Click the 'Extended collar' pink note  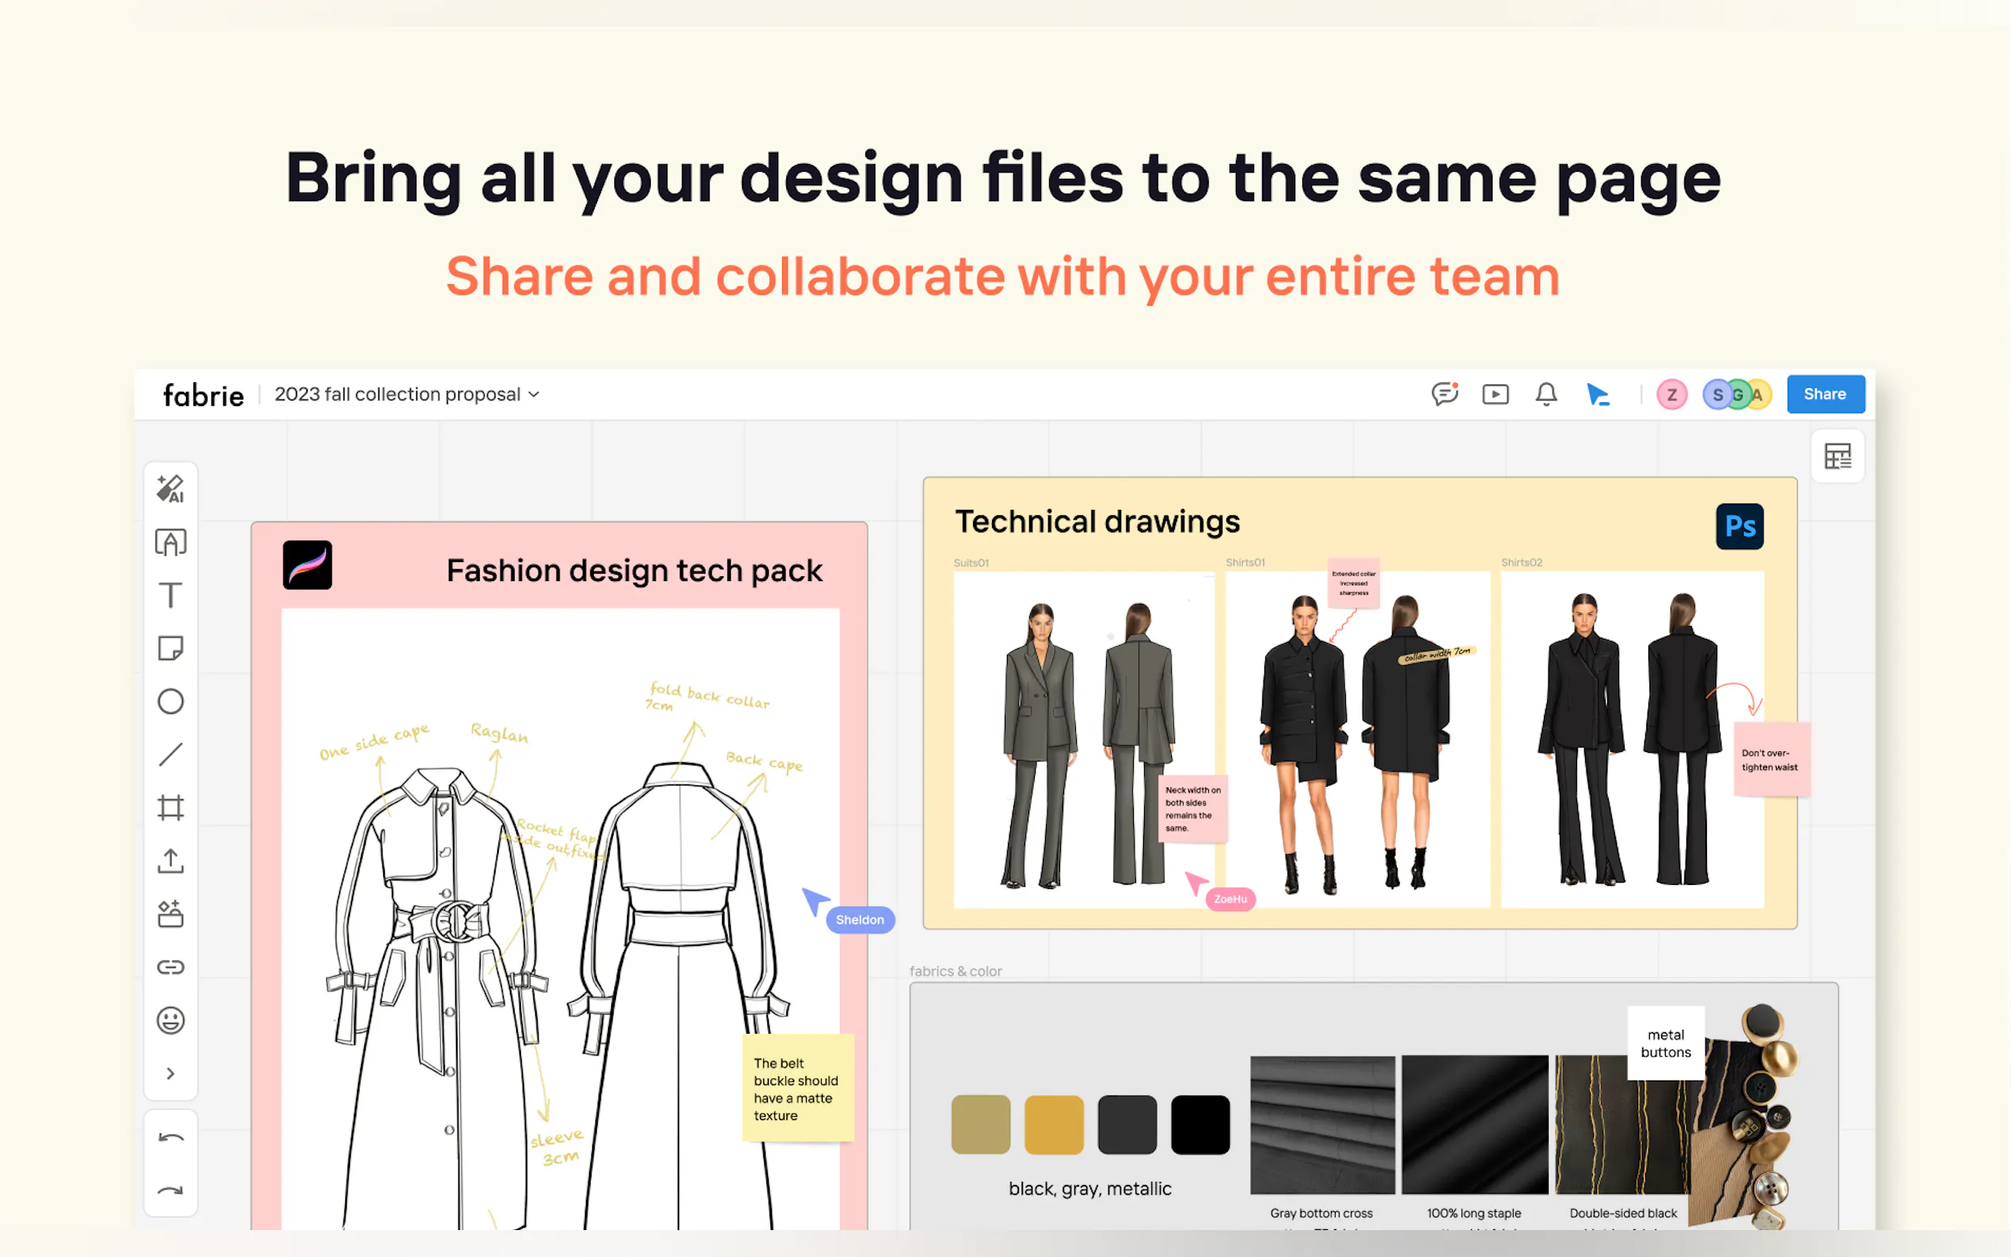[x=1353, y=583]
